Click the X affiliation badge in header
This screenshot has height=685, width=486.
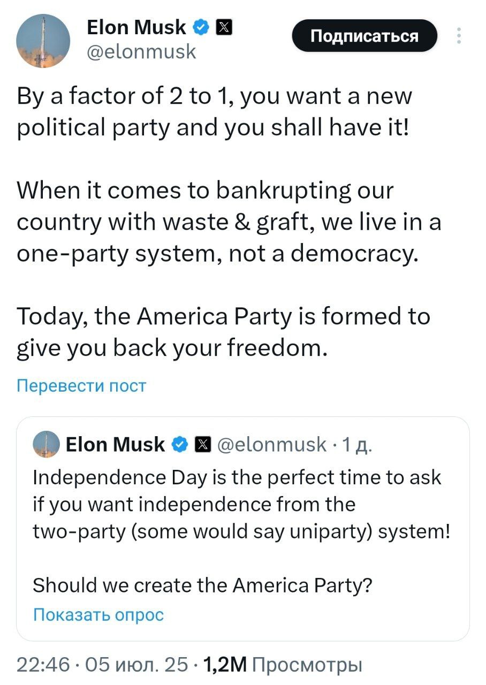[x=223, y=27]
